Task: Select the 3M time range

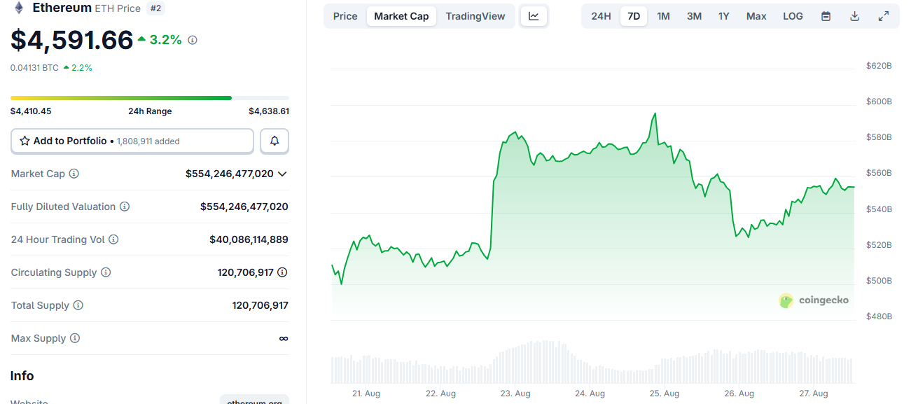Action: [694, 16]
